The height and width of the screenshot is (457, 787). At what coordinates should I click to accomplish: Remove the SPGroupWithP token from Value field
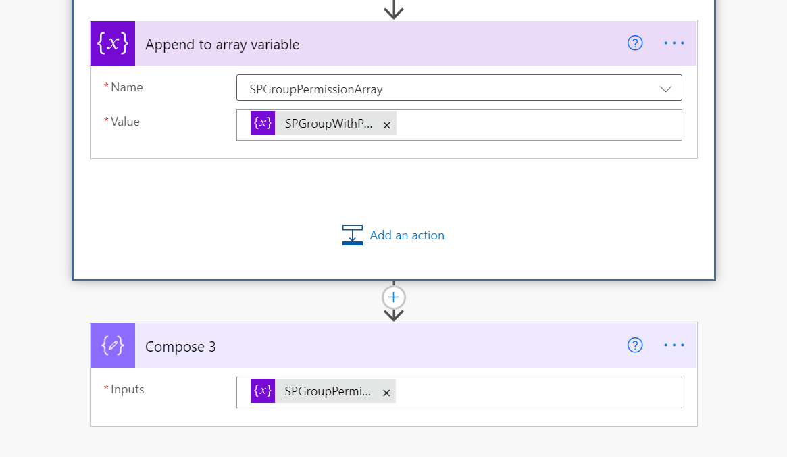coord(386,124)
